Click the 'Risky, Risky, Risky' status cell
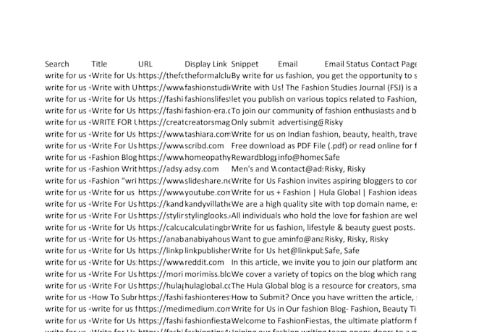This screenshot has height=332, width=492. 356,239
